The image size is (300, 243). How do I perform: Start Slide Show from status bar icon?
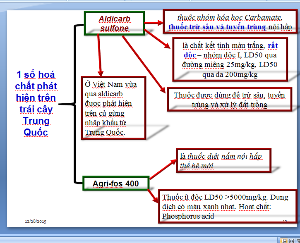point(298,240)
